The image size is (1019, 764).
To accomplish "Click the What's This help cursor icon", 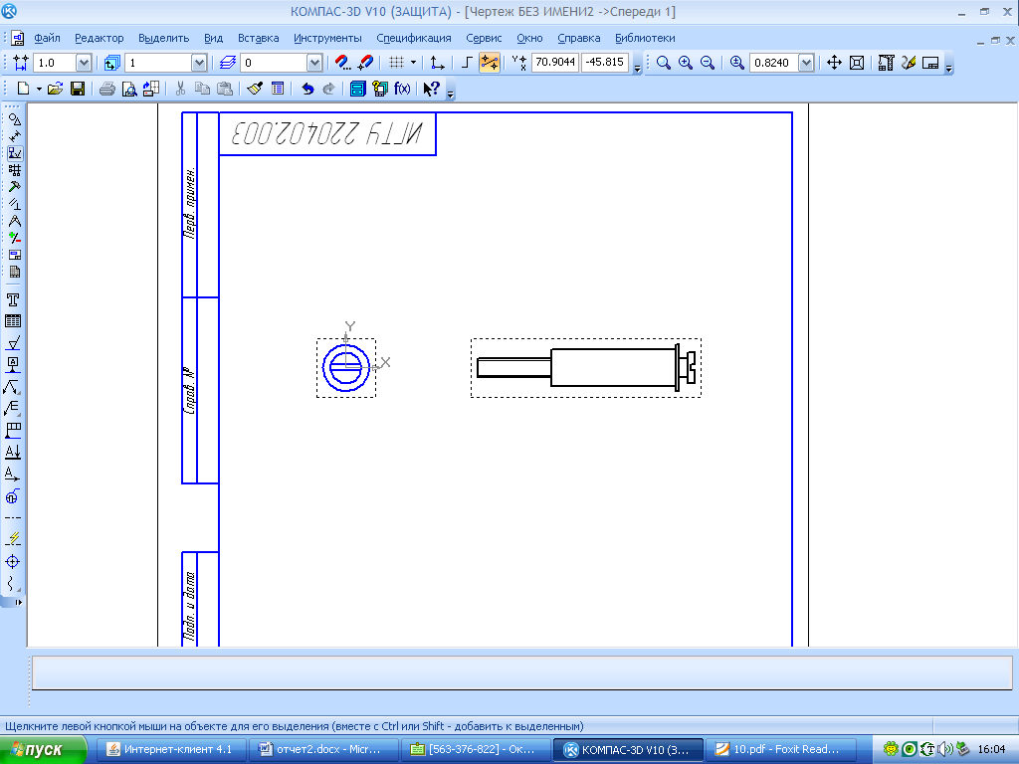I will coord(432,89).
